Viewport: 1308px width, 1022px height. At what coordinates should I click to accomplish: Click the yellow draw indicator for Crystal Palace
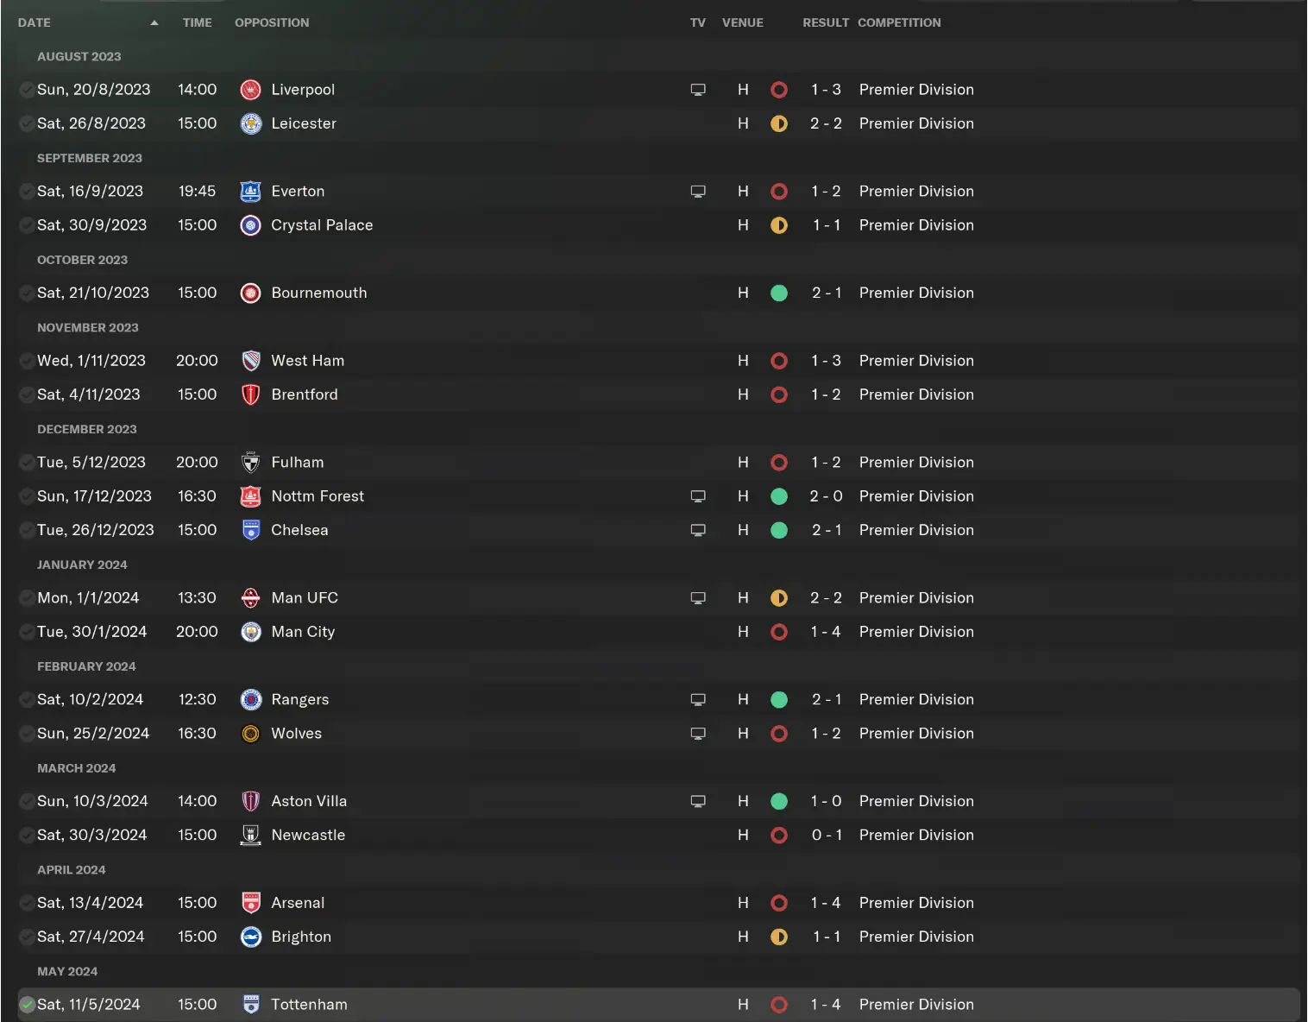point(779,224)
